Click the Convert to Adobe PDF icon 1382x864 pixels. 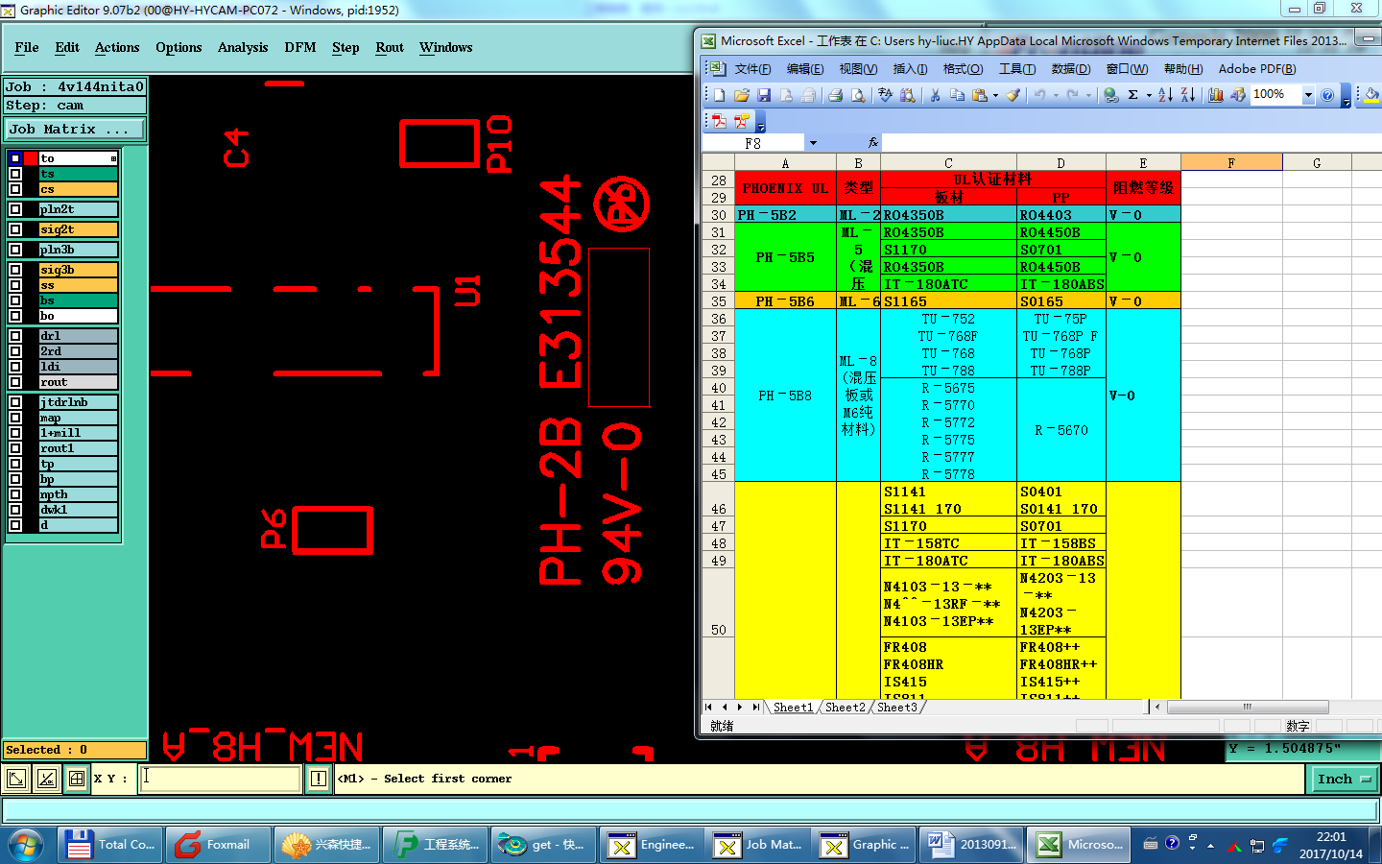(x=719, y=121)
